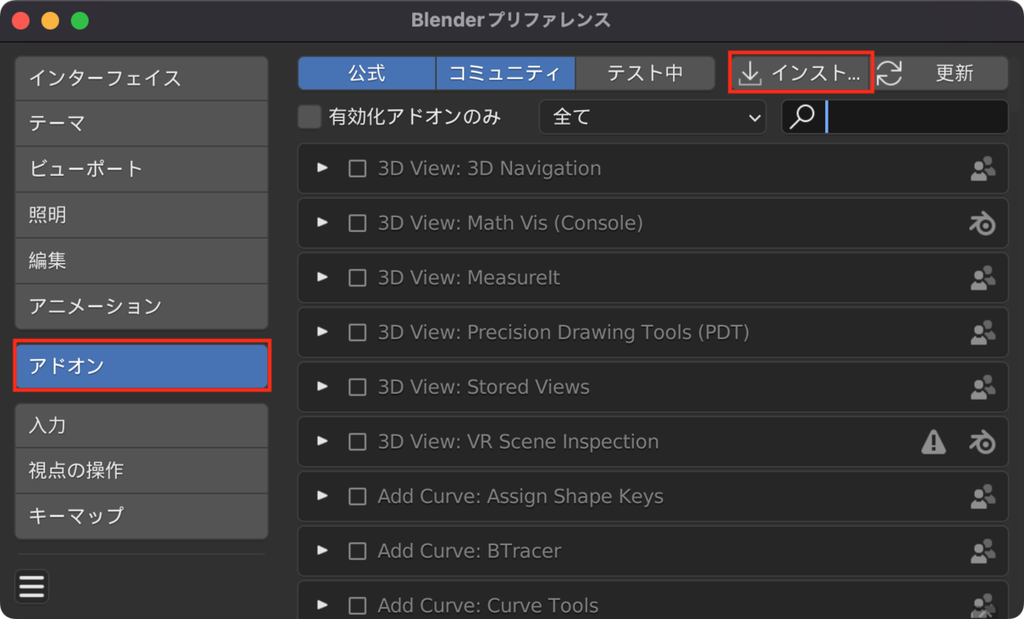The width and height of the screenshot is (1024, 619).
Task: Expand Precision Drawing Tools (PDT) details
Action: point(323,332)
